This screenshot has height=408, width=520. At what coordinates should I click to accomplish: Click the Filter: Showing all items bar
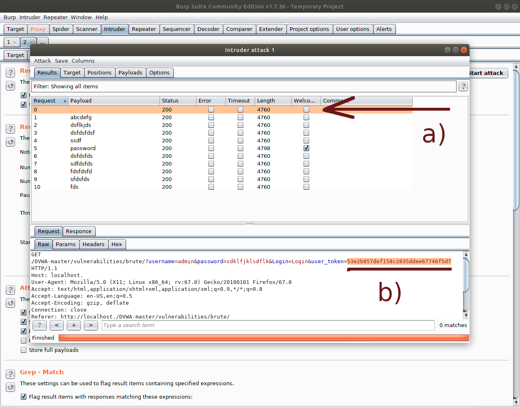(x=244, y=86)
